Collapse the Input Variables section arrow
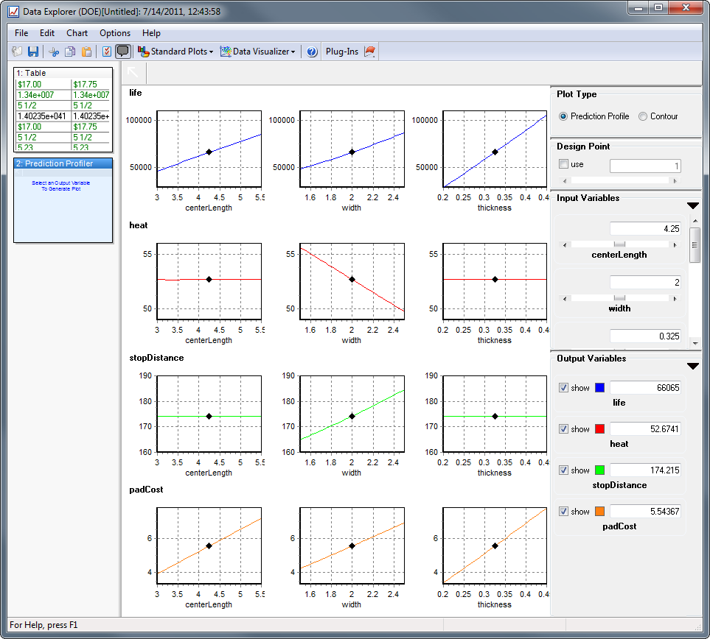 pyautogui.click(x=692, y=205)
